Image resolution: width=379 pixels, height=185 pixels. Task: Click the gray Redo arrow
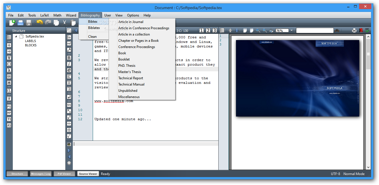[48, 22]
